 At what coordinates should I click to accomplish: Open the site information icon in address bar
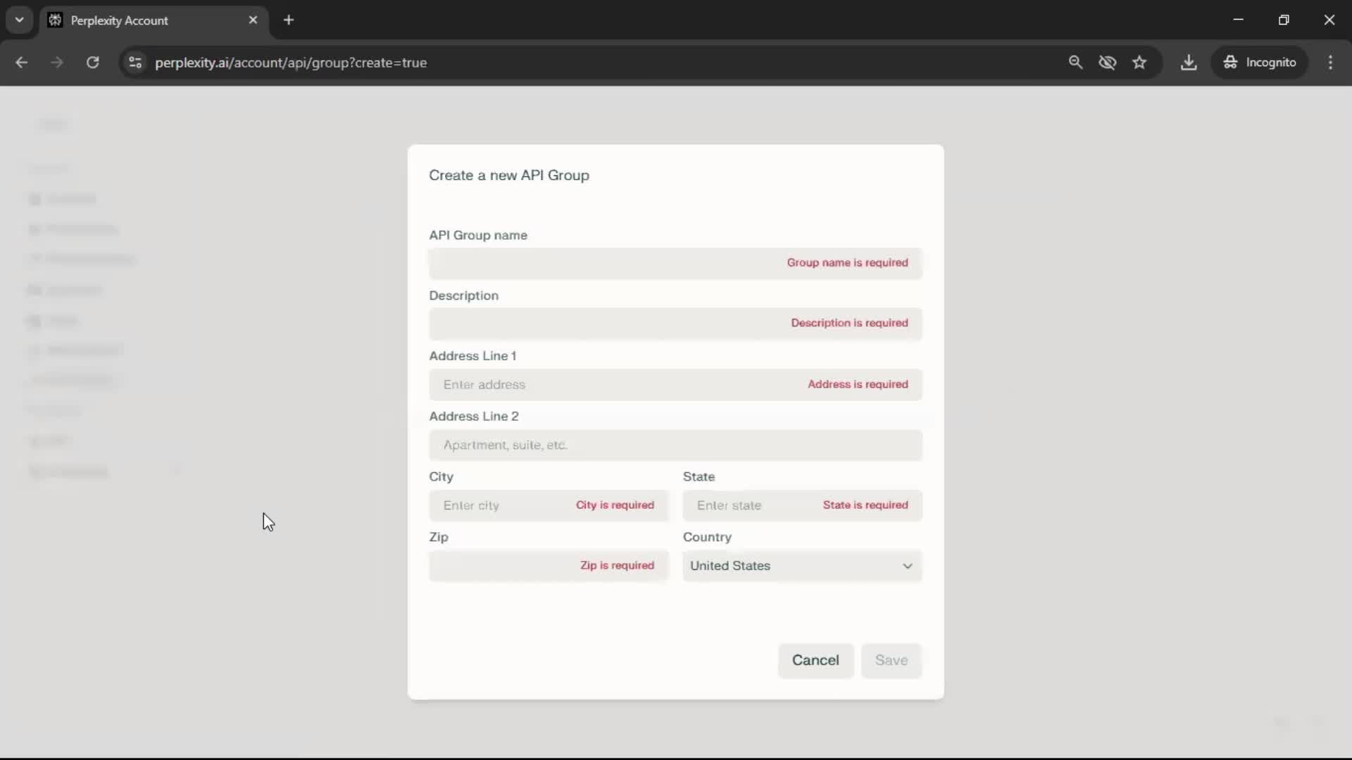[x=135, y=63]
